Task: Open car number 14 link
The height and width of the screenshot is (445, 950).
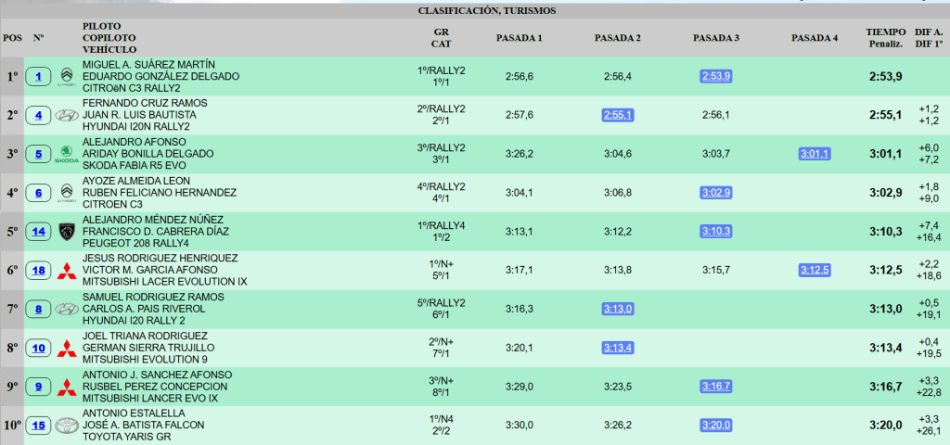Action: (38, 232)
